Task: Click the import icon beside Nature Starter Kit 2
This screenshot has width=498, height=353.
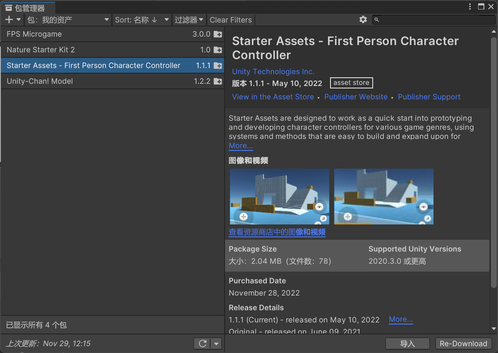Action: point(218,50)
